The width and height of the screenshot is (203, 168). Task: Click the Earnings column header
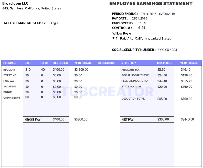click(10, 63)
